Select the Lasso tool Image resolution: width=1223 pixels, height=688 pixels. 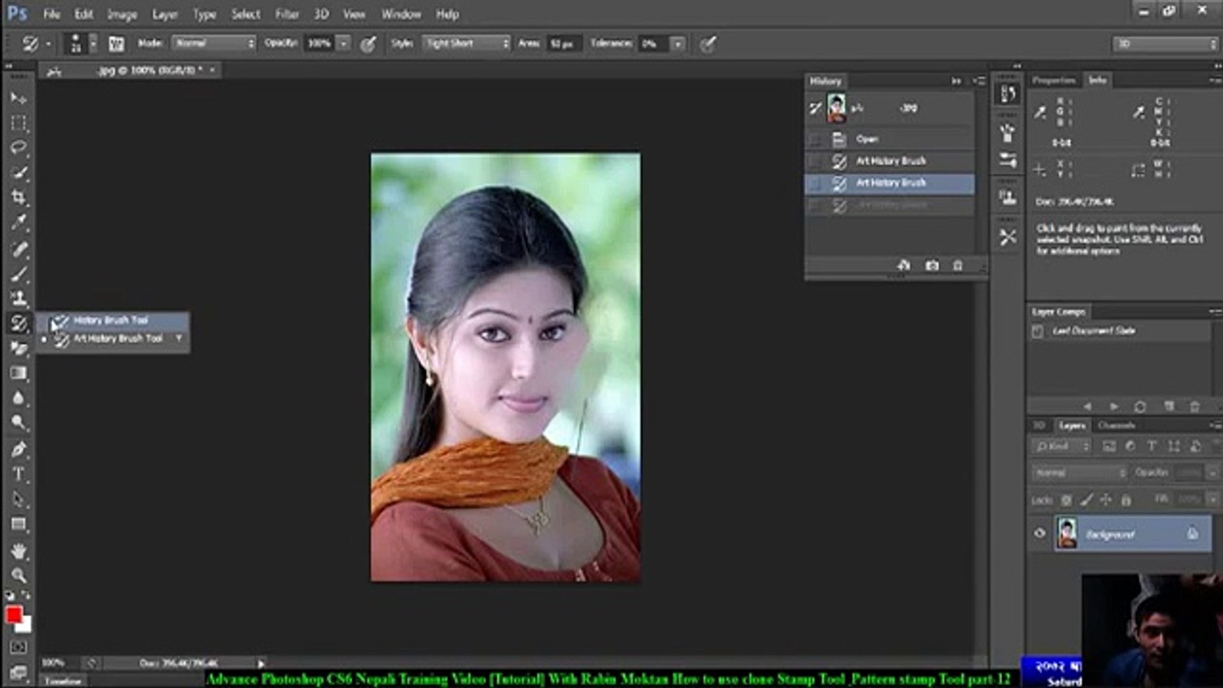[x=18, y=147]
